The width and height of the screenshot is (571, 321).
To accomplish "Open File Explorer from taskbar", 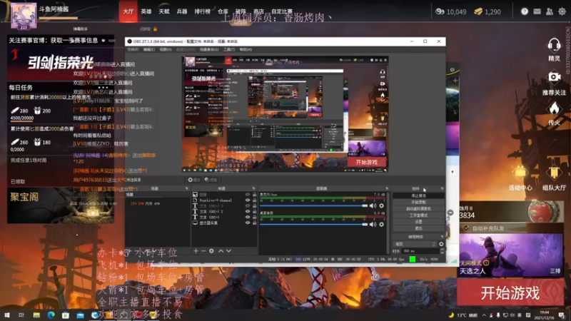I will (36, 315).
